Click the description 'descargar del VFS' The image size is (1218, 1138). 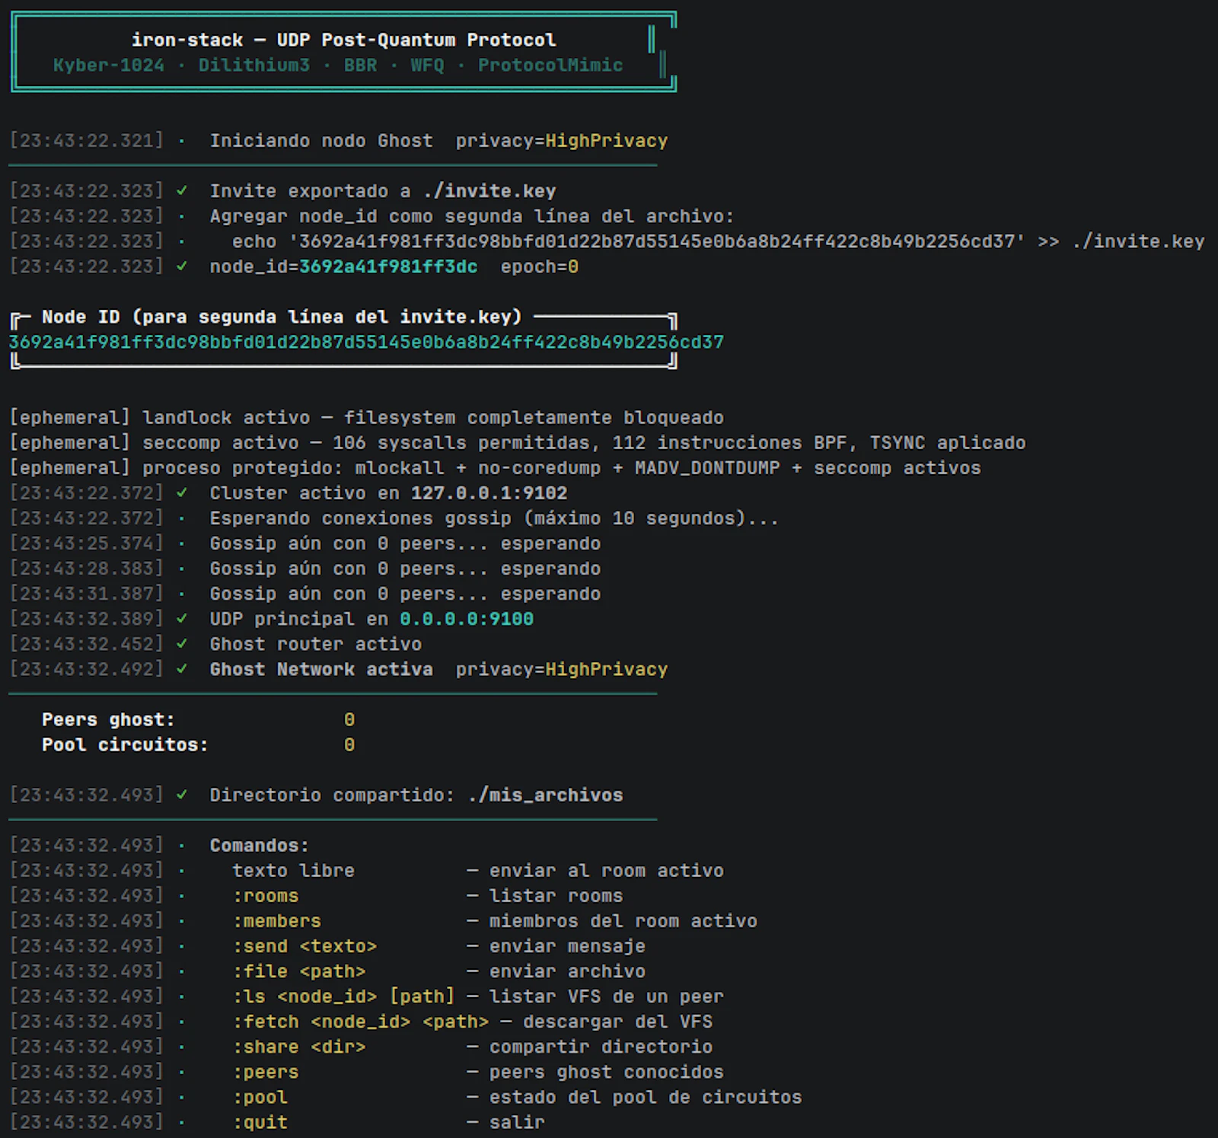coord(617,1022)
